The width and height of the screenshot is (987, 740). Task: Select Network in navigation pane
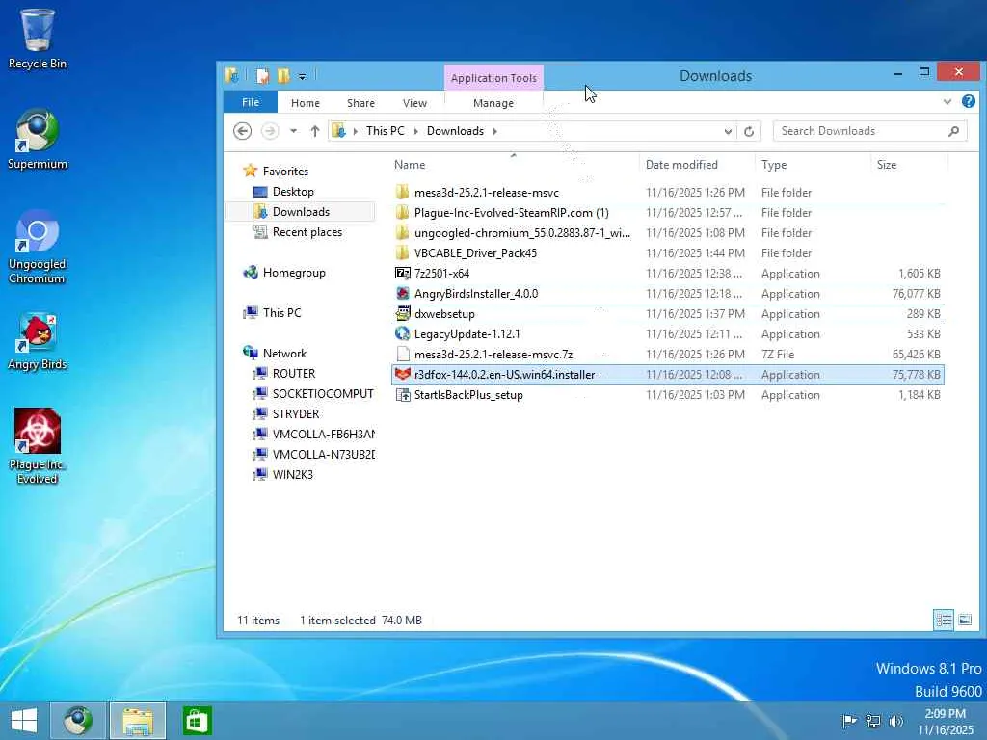(x=284, y=353)
